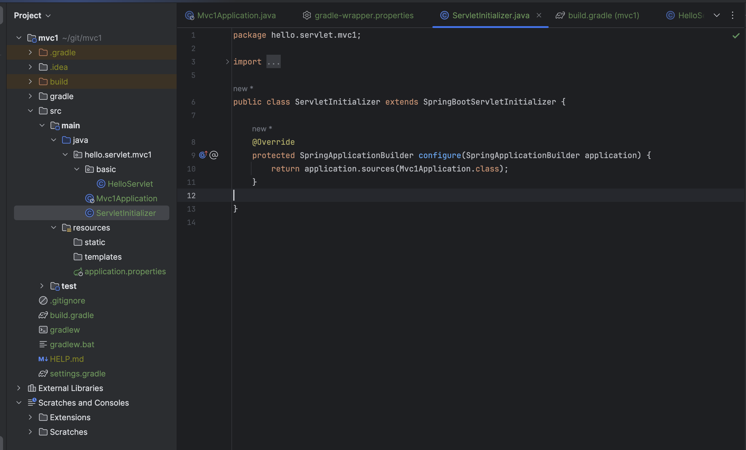Click the test folder icon

coord(55,286)
